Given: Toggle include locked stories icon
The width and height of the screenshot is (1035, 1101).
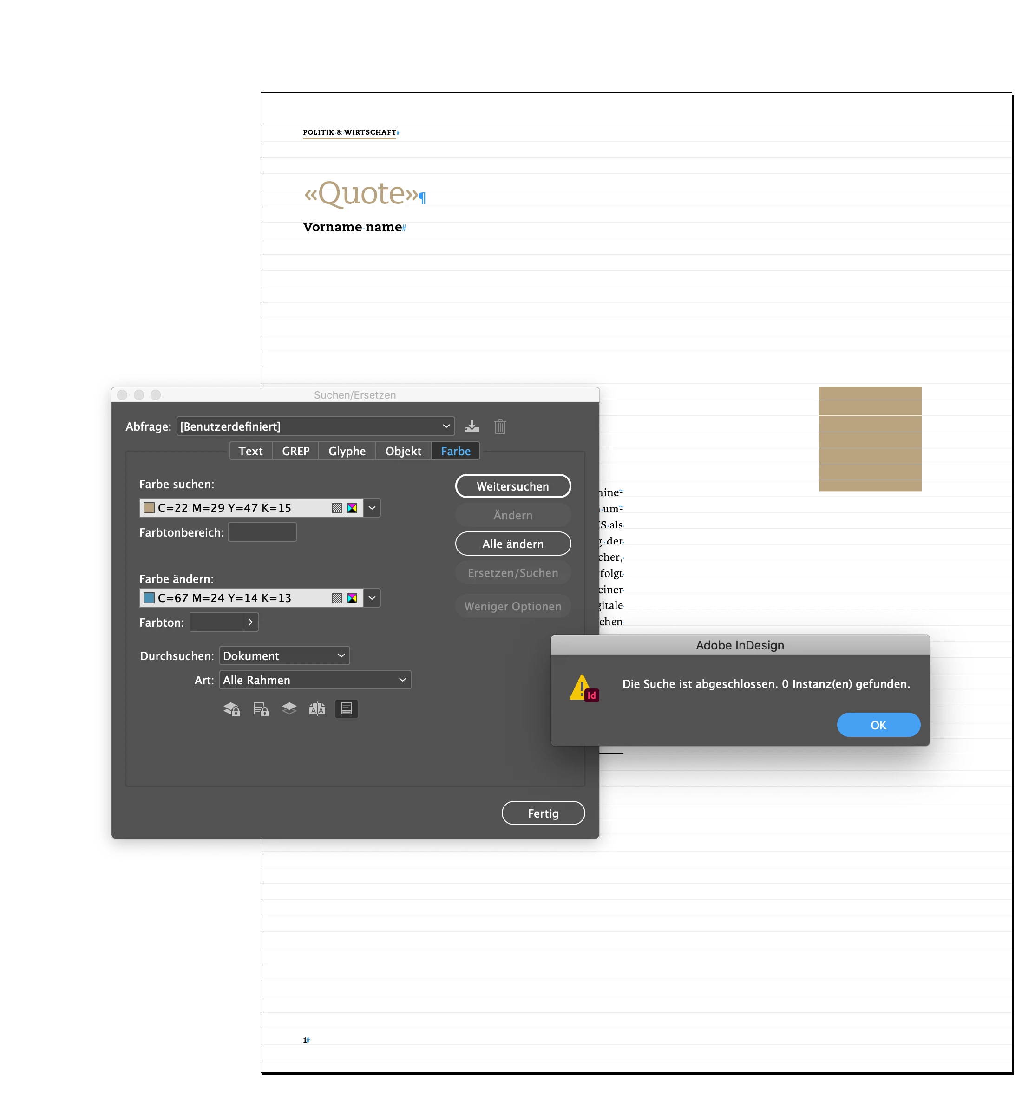Looking at the screenshot, I should [x=260, y=709].
